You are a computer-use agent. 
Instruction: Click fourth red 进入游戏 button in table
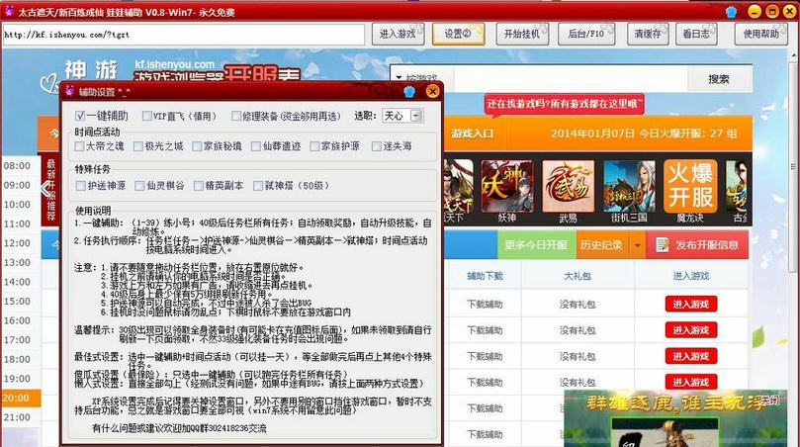[691, 382]
